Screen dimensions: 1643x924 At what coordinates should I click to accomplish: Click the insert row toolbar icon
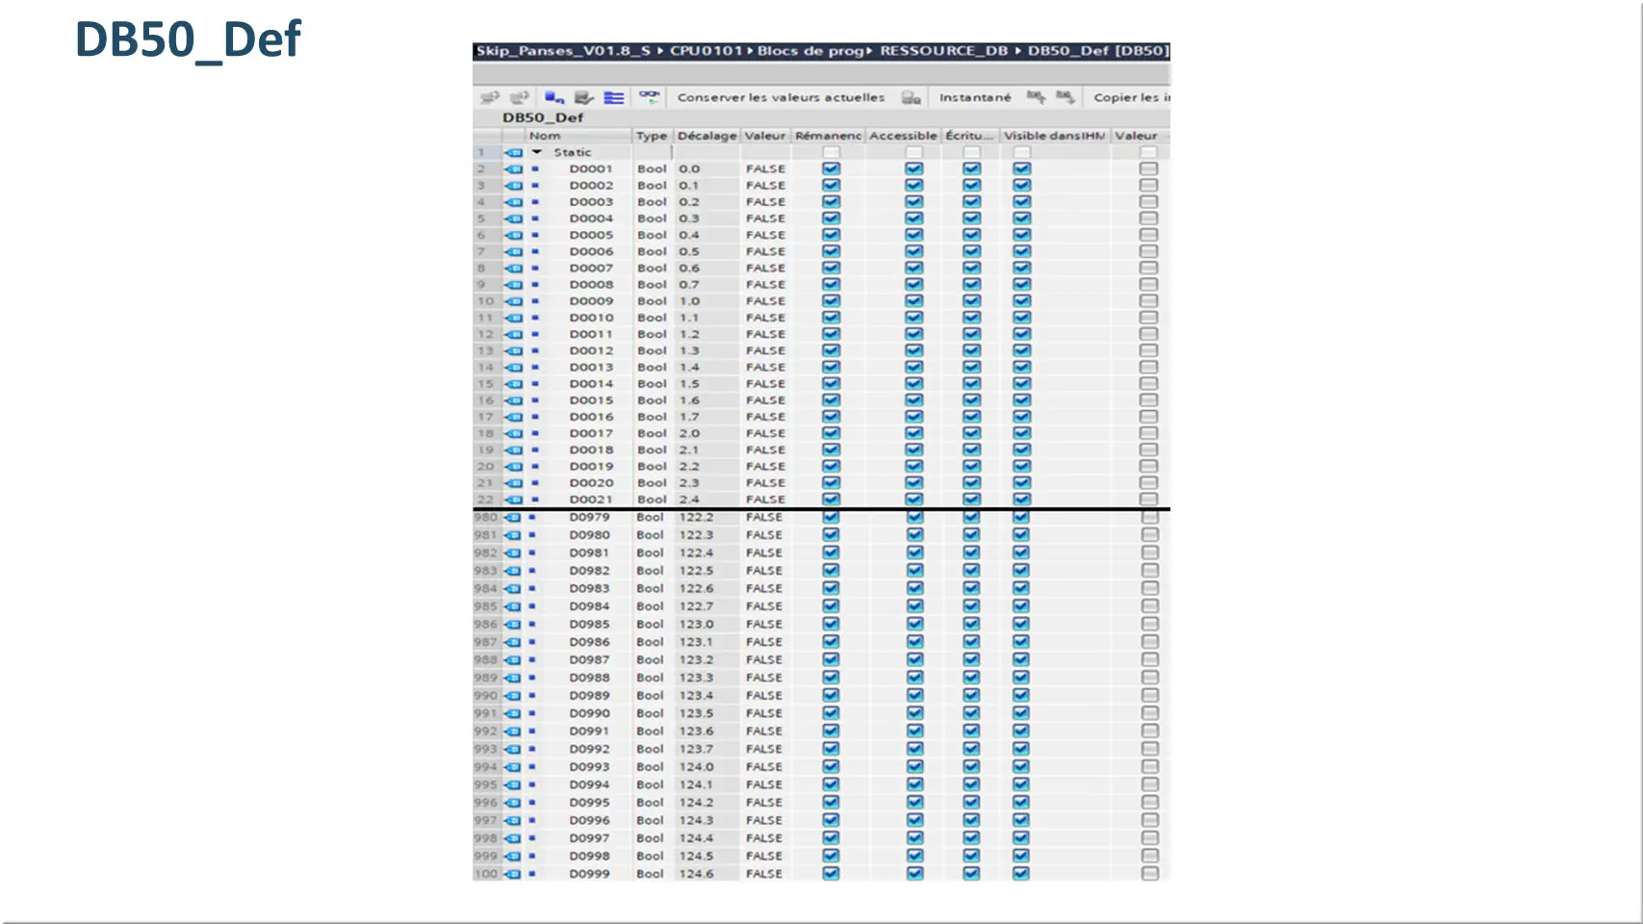pyautogui.click(x=490, y=97)
